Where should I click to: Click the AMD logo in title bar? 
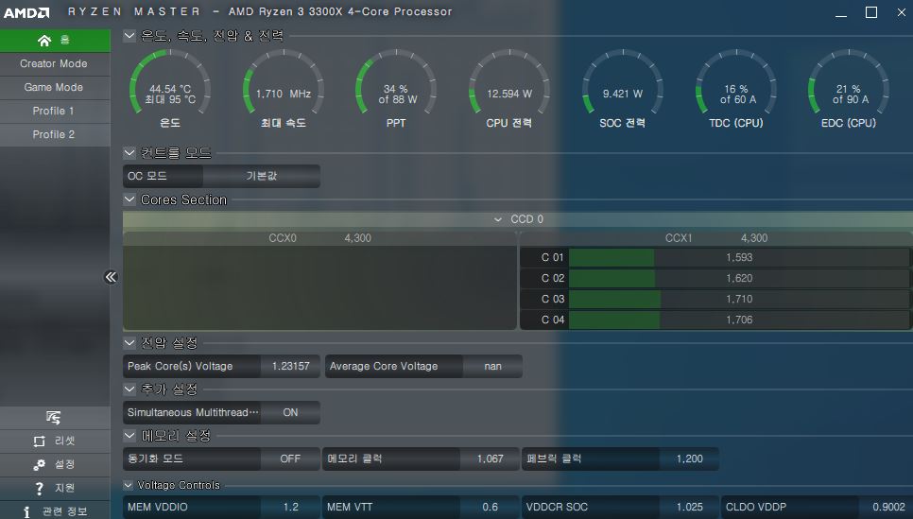point(26,12)
